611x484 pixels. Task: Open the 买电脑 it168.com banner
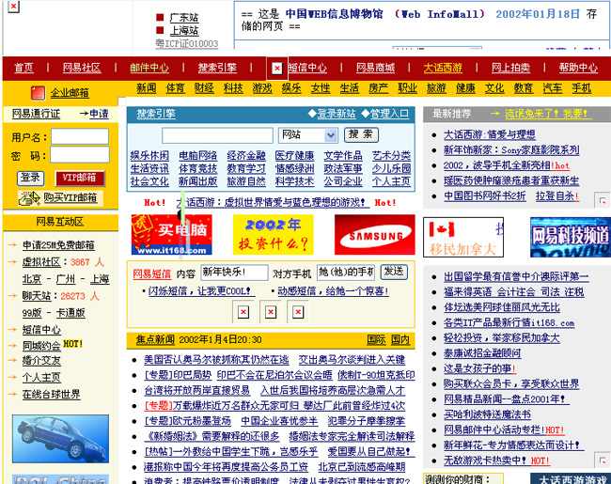click(x=171, y=234)
